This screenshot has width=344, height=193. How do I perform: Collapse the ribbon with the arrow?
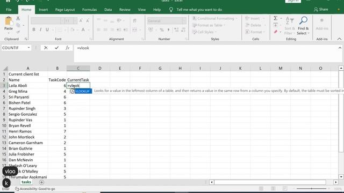pyautogui.click(x=339, y=39)
